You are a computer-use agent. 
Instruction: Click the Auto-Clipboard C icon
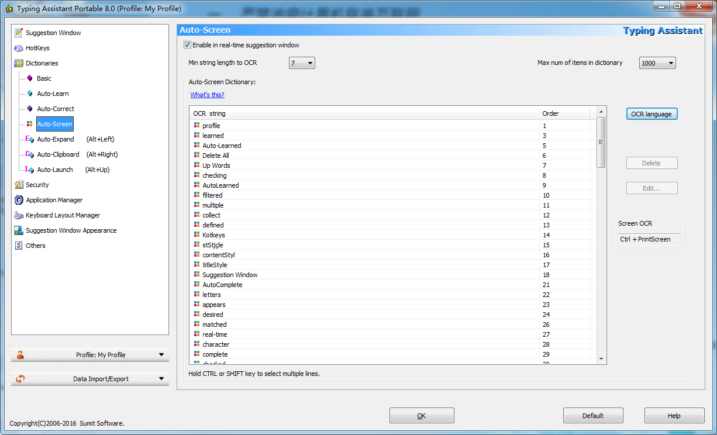(29, 154)
